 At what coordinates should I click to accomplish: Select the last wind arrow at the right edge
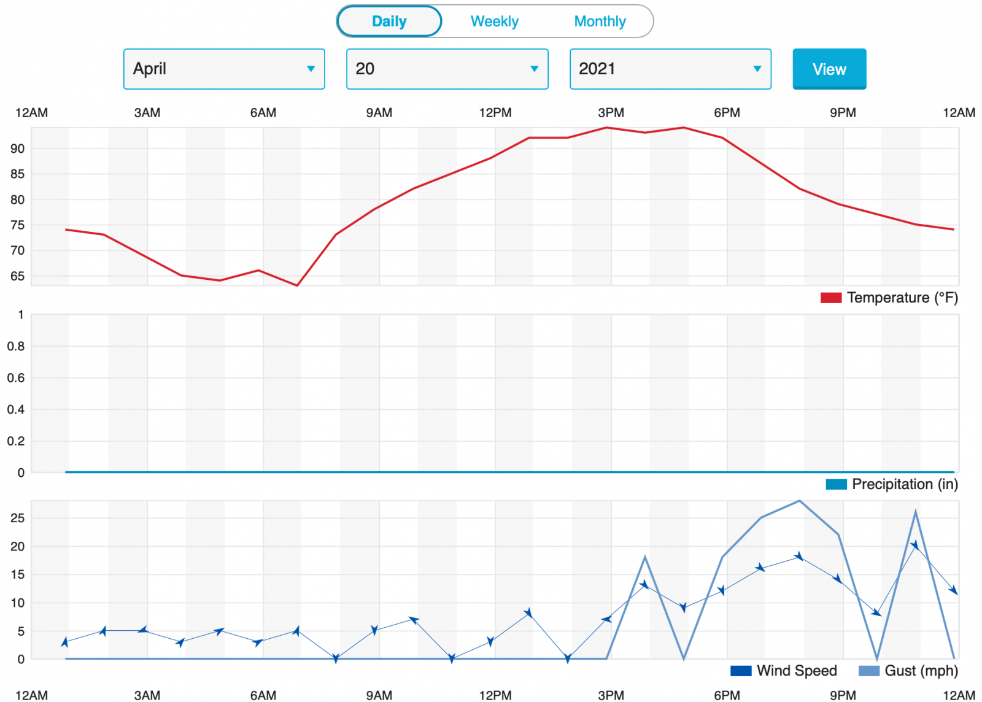tap(953, 590)
